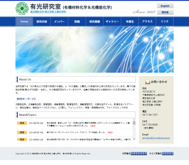Click the 有光研究室 site title
189x165 pixels.
pyautogui.click(x=45, y=7)
